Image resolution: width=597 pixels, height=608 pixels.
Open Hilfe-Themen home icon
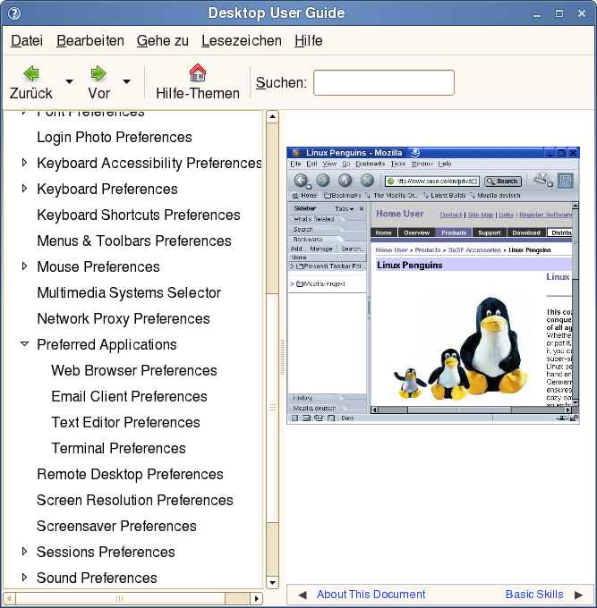[x=198, y=73]
